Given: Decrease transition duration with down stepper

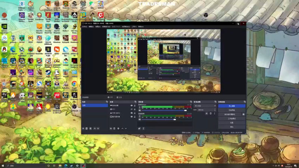Looking at the screenshot, I should tap(215, 111).
